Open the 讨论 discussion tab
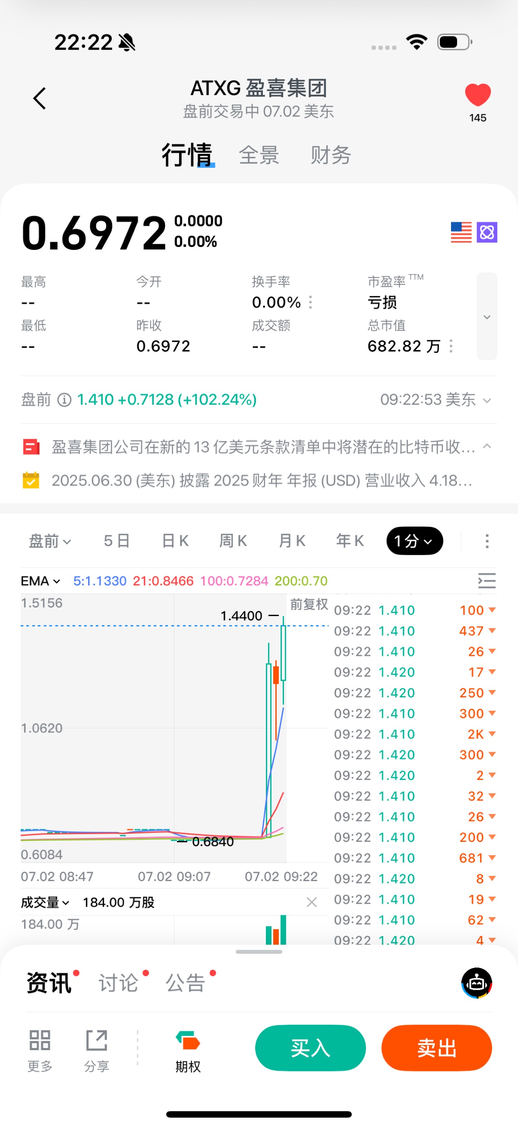Viewport: 518px width, 1128px height. coord(118,983)
